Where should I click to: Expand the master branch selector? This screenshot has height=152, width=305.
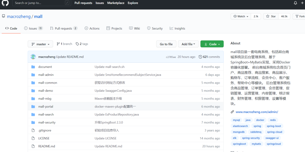tap(40, 44)
